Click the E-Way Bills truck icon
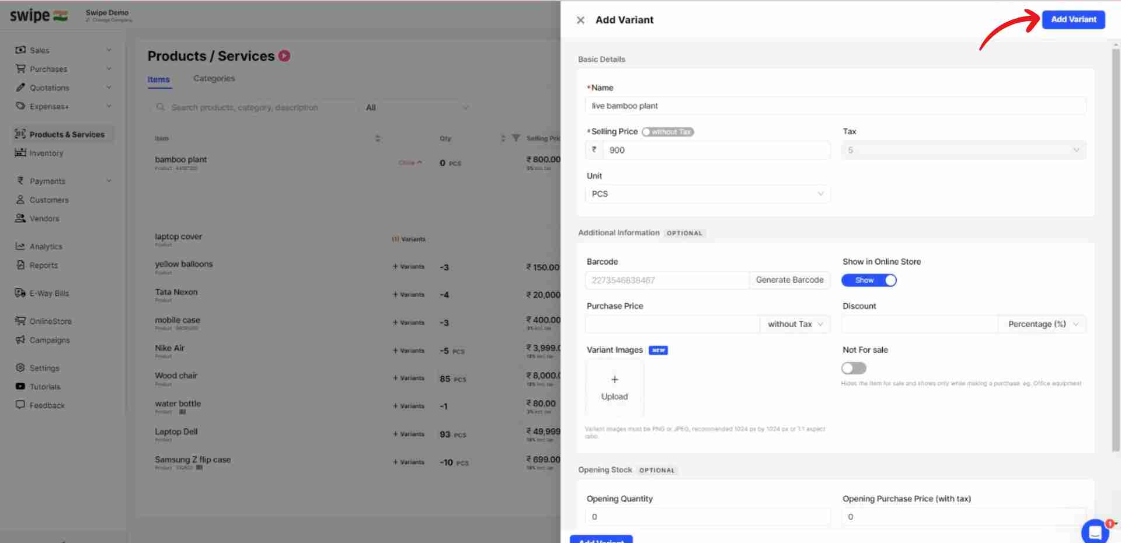1121x543 pixels. (20, 293)
